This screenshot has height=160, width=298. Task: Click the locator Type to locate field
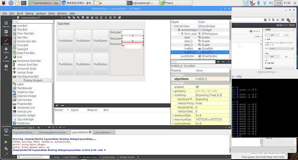(33, 157)
